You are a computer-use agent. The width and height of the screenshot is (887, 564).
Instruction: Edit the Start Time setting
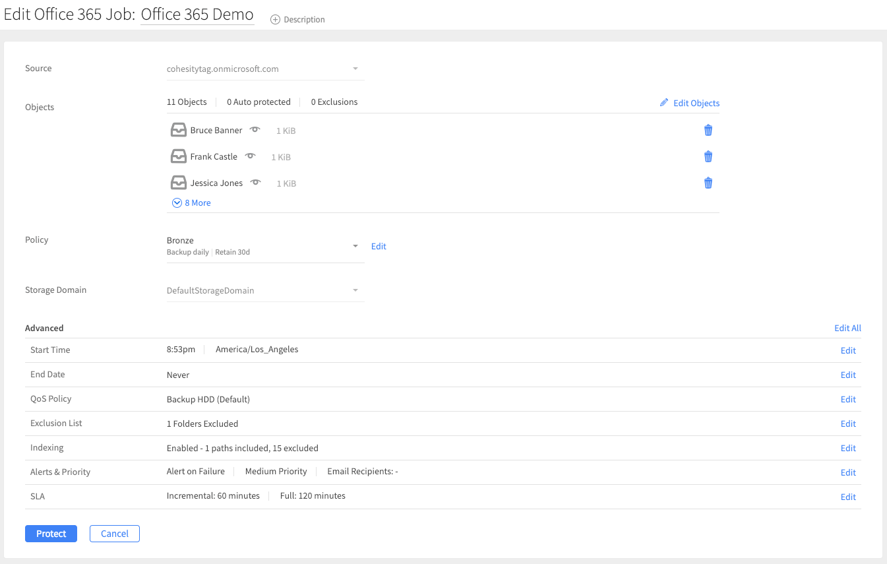[848, 350]
